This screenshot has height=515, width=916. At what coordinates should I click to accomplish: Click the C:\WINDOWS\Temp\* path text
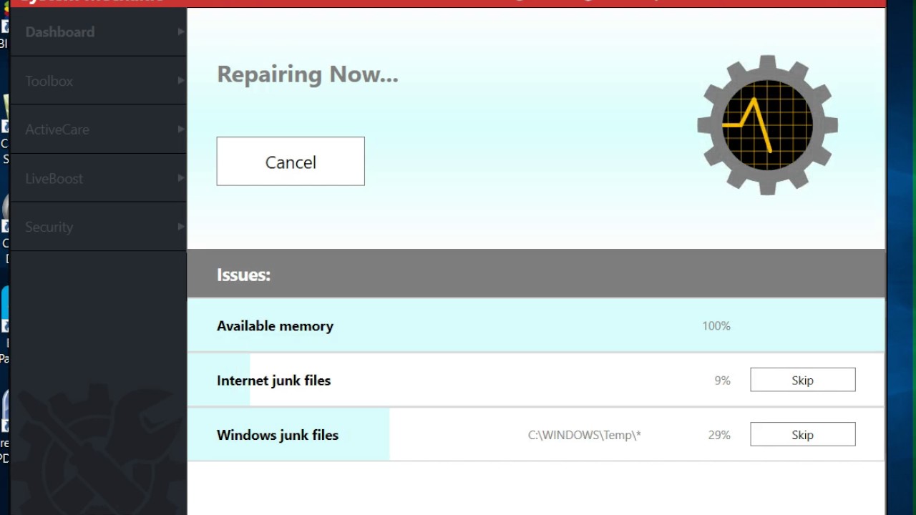(x=584, y=435)
